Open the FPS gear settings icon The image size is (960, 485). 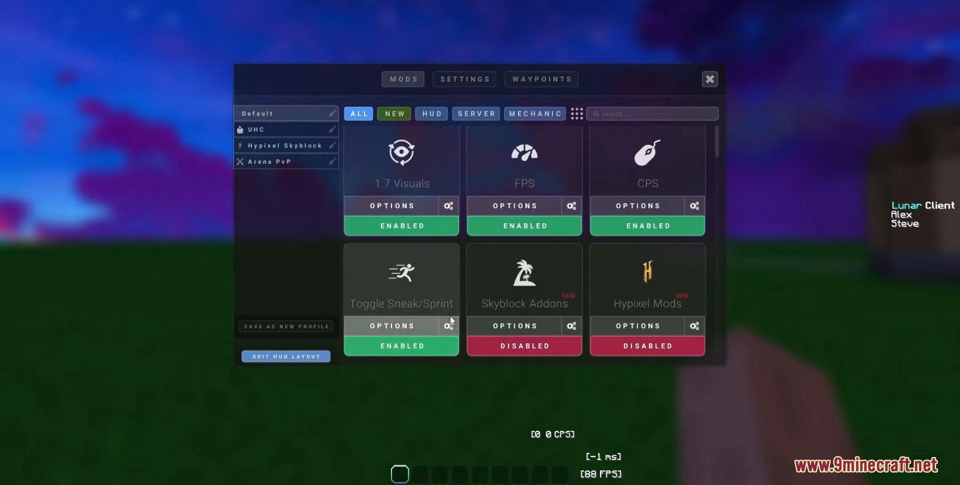point(571,206)
